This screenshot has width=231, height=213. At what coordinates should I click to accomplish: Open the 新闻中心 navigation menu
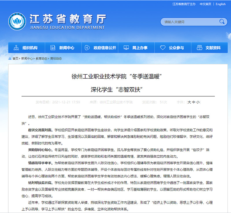[66, 48]
